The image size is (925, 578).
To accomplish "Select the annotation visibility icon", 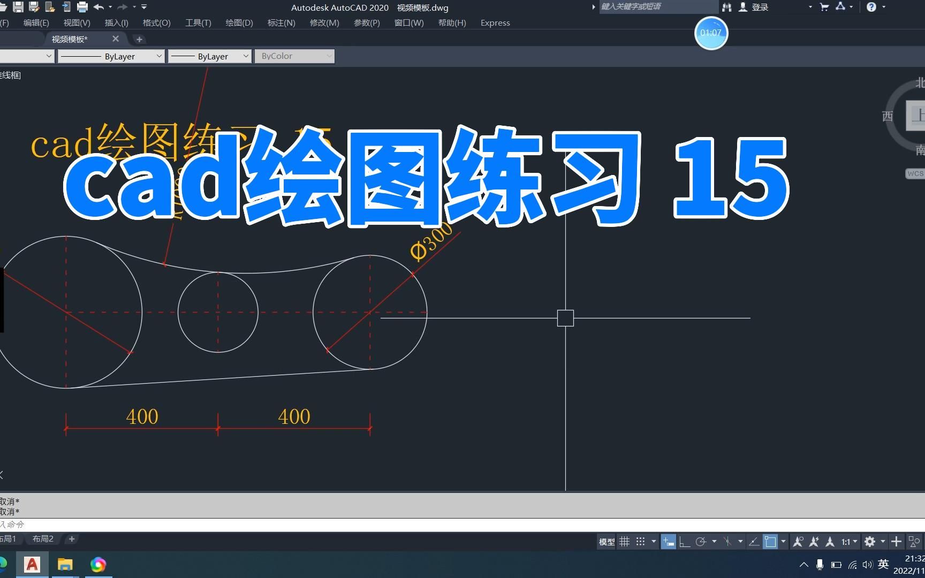I will tap(798, 541).
